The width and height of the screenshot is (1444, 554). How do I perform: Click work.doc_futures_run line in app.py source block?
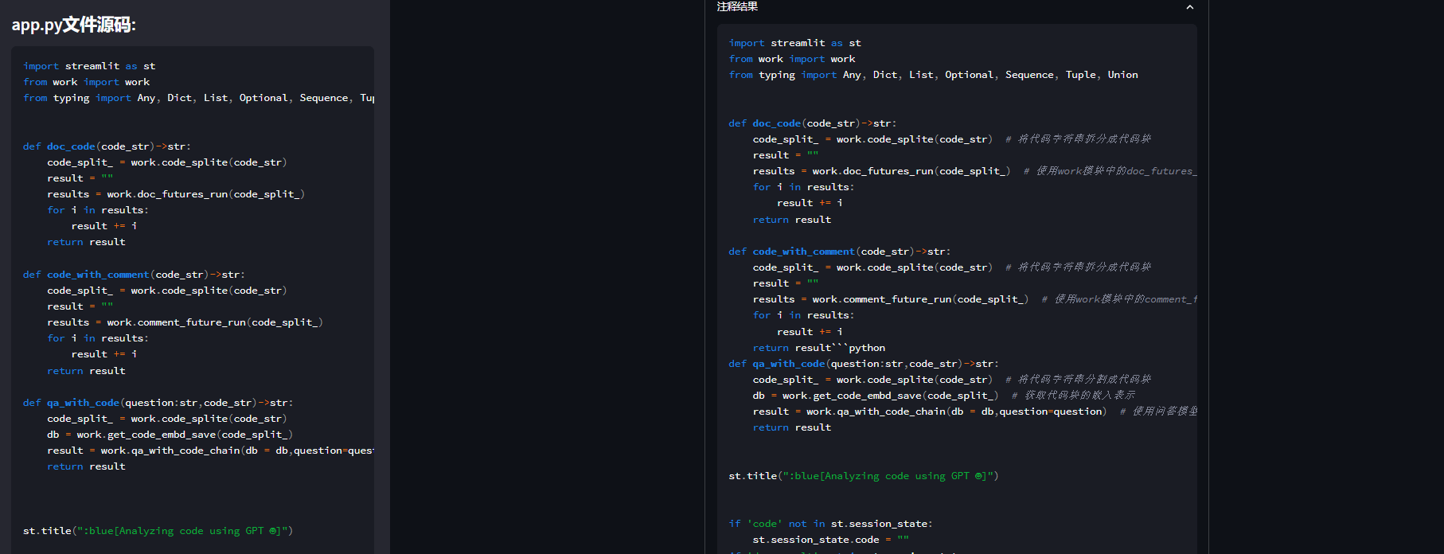click(x=176, y=194)
